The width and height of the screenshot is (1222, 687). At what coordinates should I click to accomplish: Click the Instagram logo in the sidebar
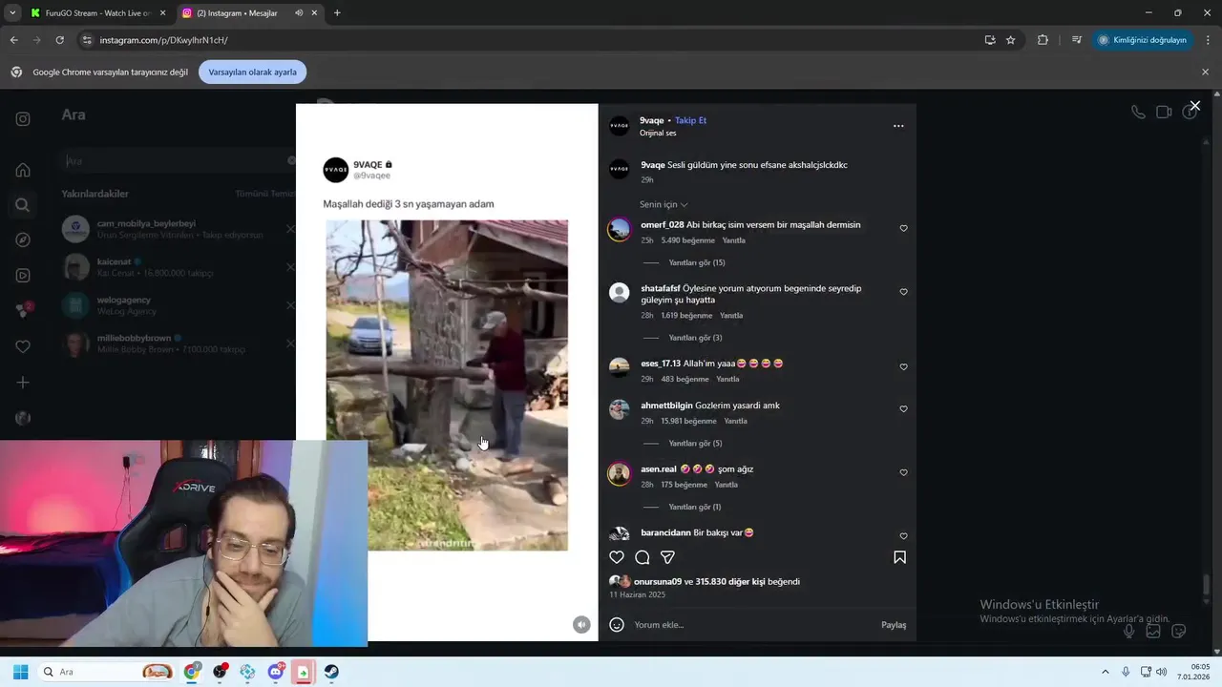click(x=23, y=119)
